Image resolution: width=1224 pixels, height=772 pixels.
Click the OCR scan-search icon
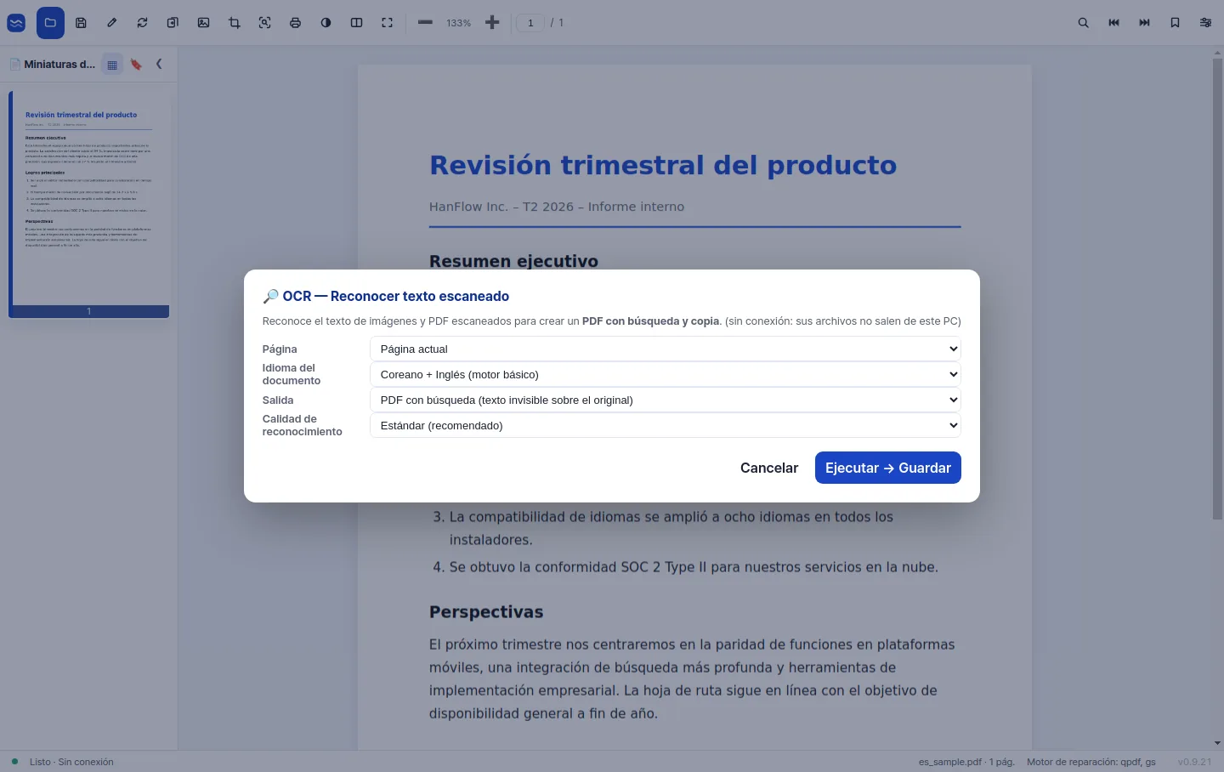265,23
